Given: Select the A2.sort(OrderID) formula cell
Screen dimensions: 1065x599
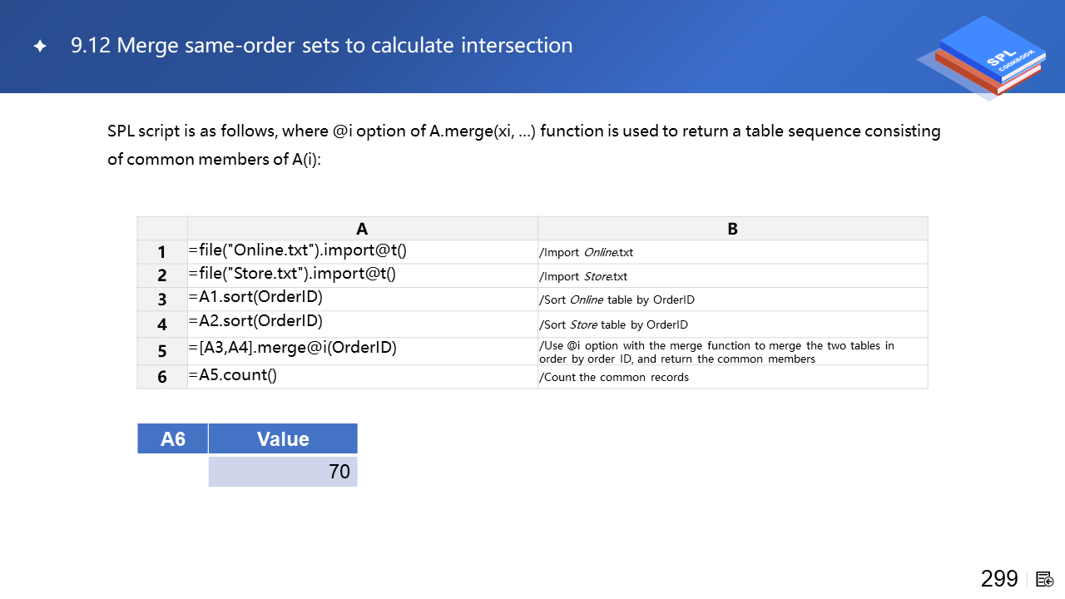Looking at the screenshot, I should [255, 321].
